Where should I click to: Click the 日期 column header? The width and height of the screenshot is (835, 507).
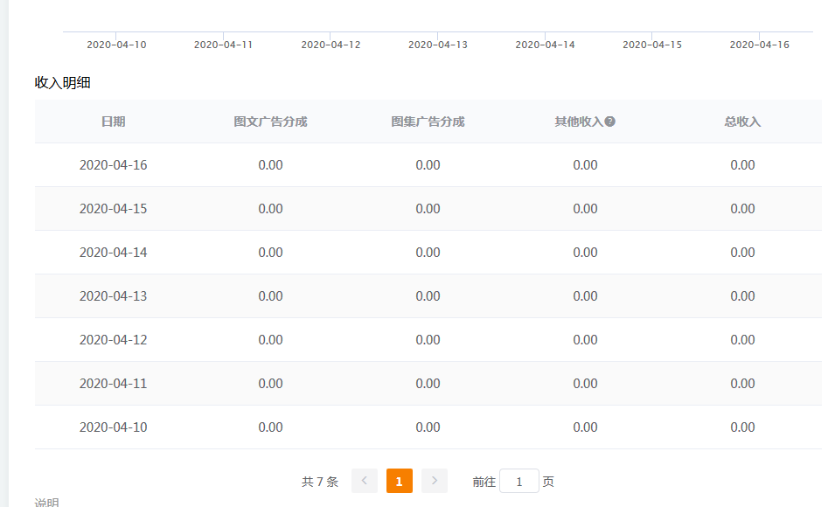tap(113, 122)
